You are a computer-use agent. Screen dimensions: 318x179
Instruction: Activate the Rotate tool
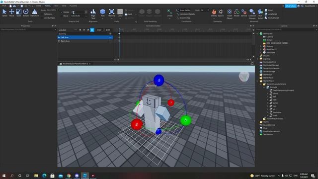tap(26, 12)
